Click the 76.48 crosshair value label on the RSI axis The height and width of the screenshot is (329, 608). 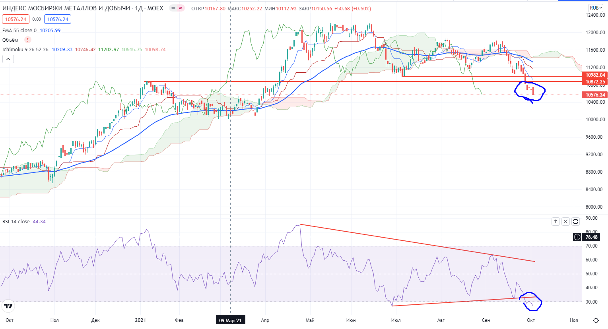(x=591, y=237)
